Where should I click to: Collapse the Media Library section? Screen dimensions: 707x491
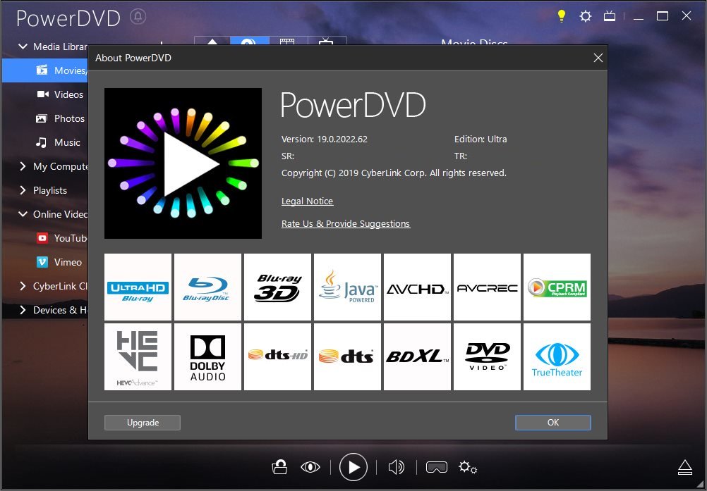point(23,46)
